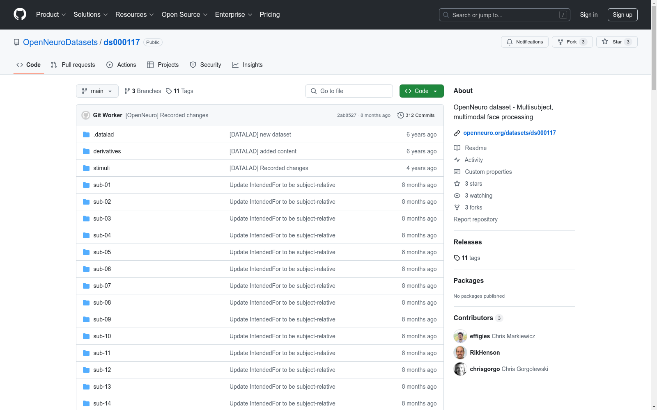Screen dimensions: 657x410
Task: Open the Activity pulse link
Action: click(x=468, y=160)
